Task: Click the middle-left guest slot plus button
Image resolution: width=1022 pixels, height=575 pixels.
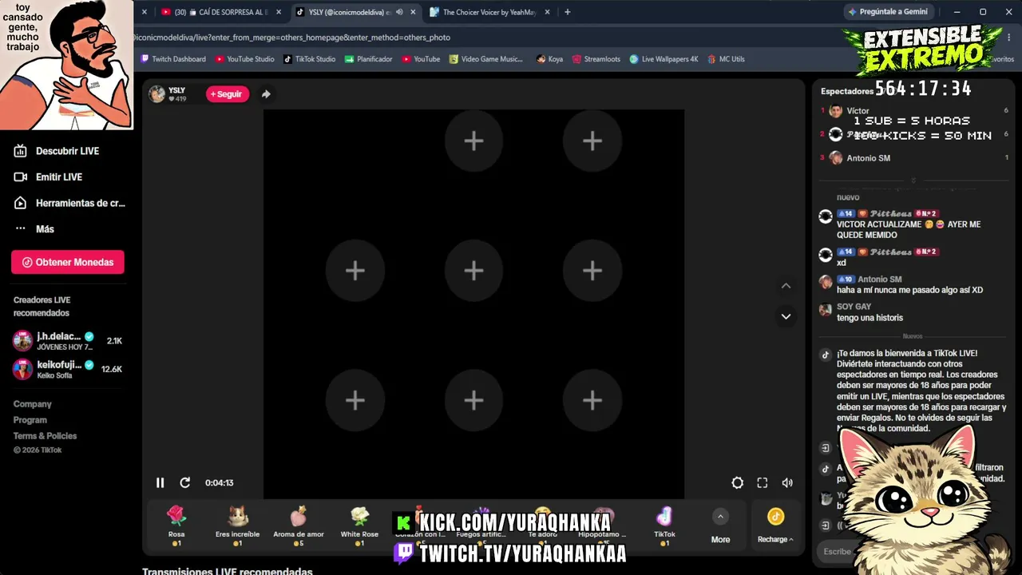Action: [355, 271]
